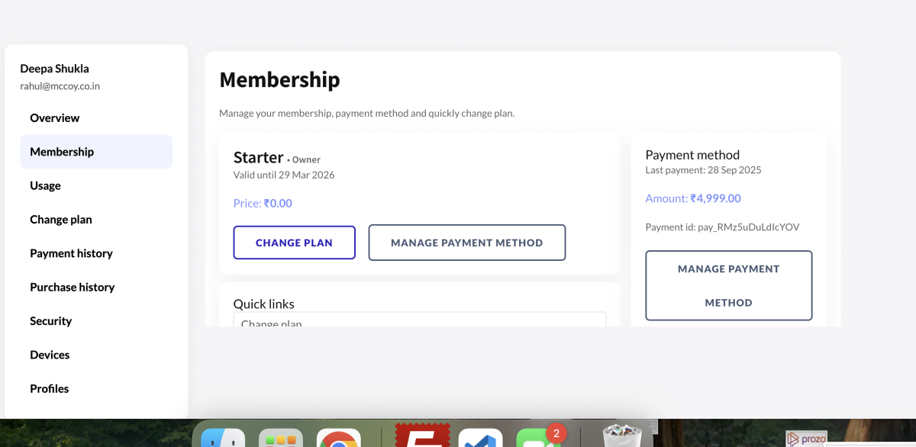Click the CHANGE PLAN button
This screenshot has height=447, width=916.
pyautogui.click(x=294, y=243)
